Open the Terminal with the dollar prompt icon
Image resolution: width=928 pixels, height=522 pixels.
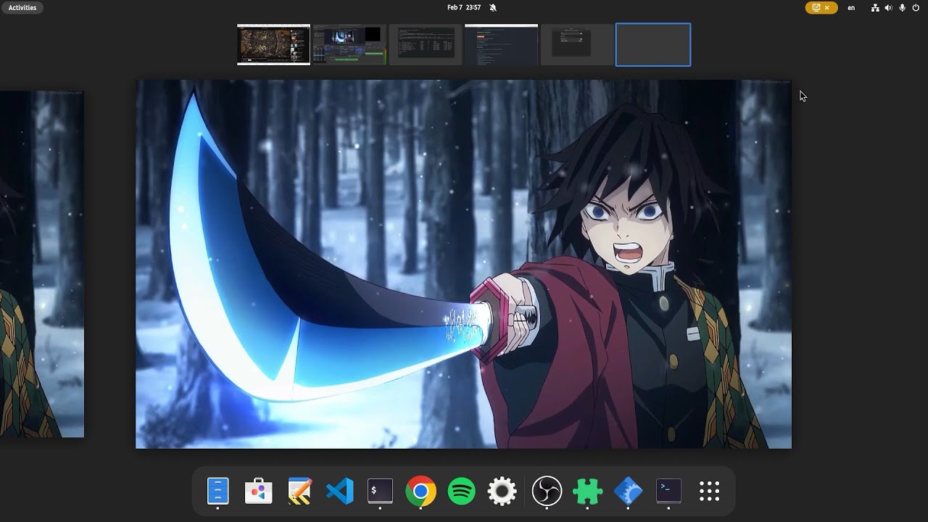coord(381,492)
